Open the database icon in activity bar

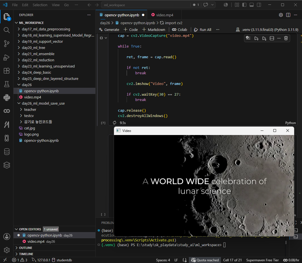pos(7,152)
